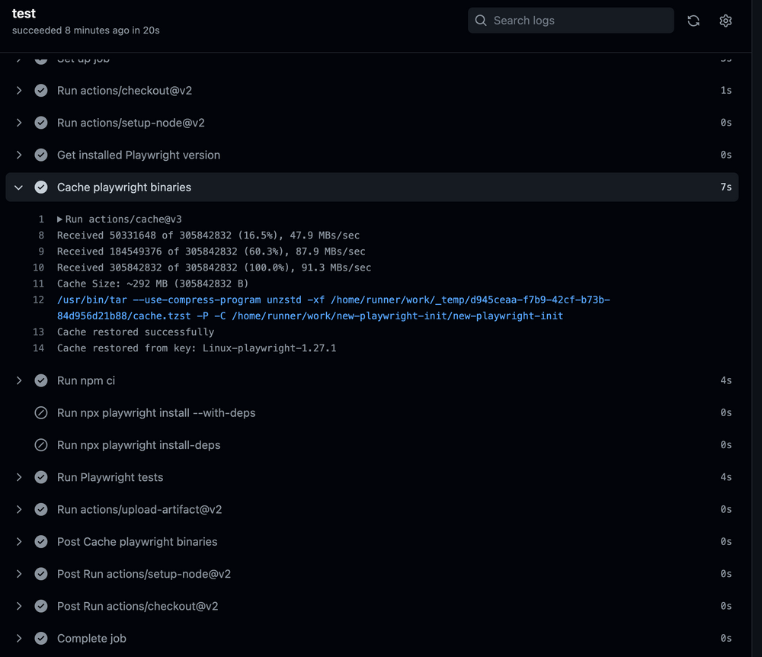Collapse the Cache playwright binaries step chevron

tap(19, 187)
